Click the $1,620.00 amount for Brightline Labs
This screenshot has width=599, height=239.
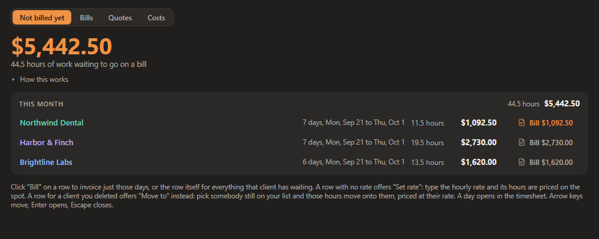pos(479,163)
